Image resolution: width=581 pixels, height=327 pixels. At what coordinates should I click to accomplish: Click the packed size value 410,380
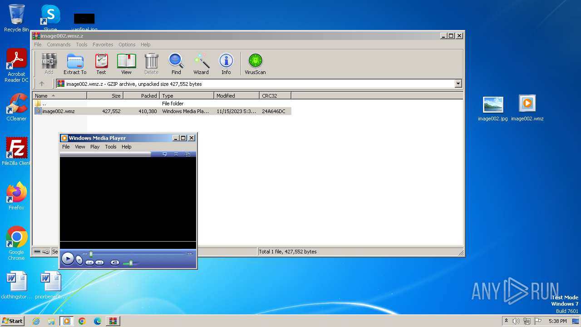[x=148, y=111]
